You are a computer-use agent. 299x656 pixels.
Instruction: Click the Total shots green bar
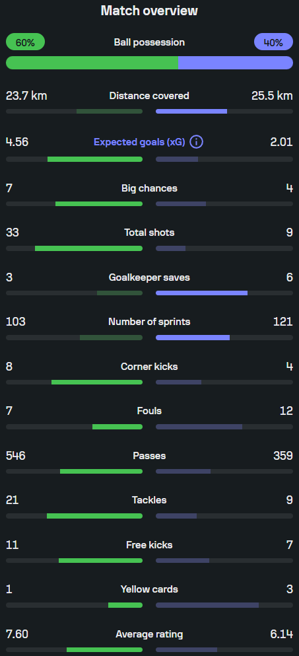click(x=88, y=248)
